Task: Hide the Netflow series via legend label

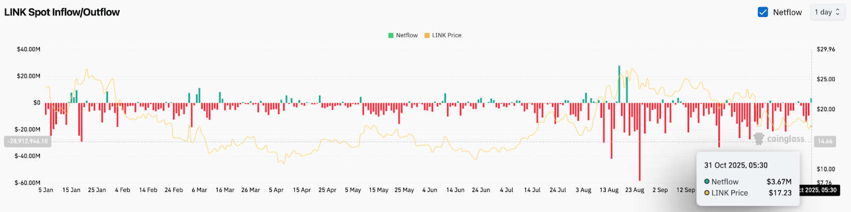Action: pyautogui.click(x=407, y=36)
